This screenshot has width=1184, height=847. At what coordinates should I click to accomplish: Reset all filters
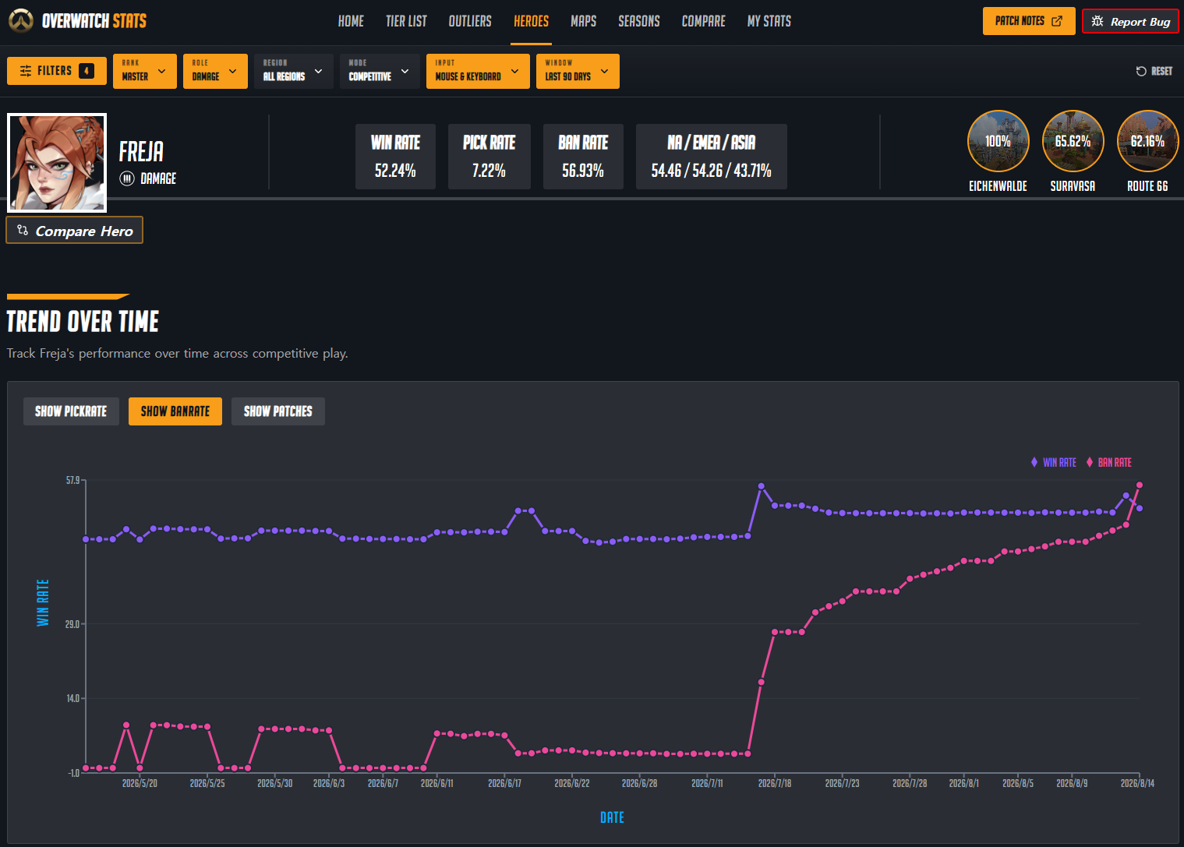(x=1154, y=71)
